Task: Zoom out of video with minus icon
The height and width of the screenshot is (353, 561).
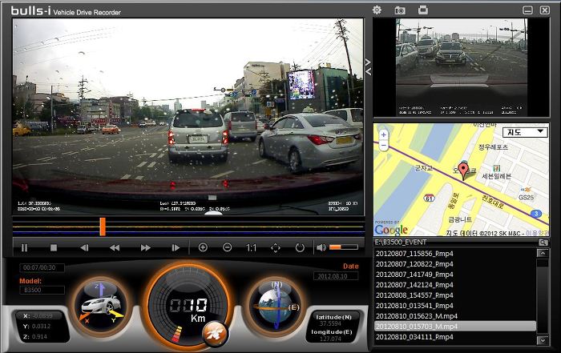Action: tap(227, 247)
